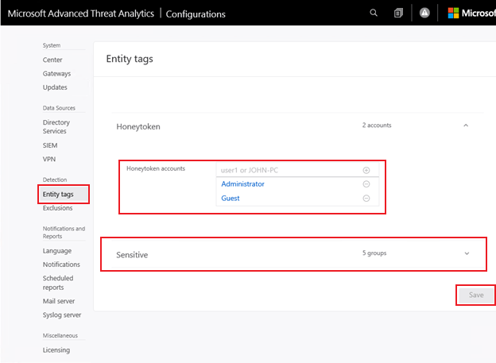Click the search magnifier icon

point(374,13)
